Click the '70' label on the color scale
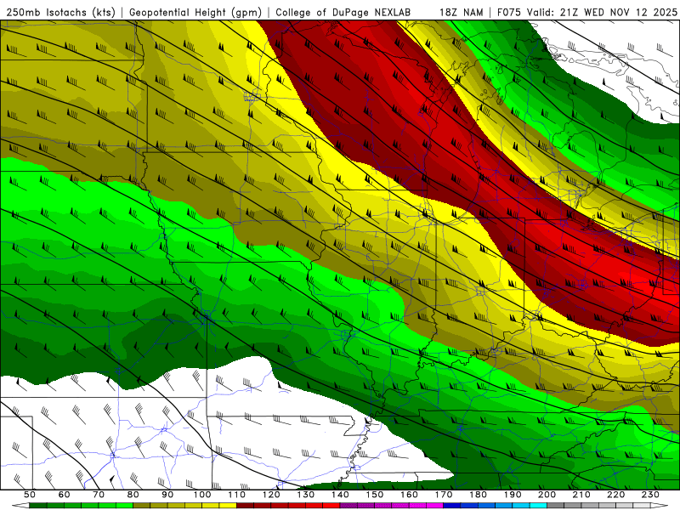680x510 pixels. [x=99, y=495]
